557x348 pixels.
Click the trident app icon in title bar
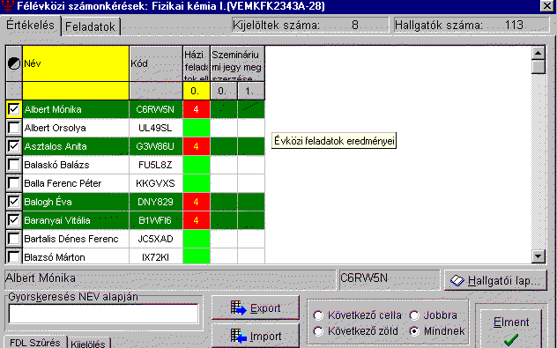click(x=7, y=5)
